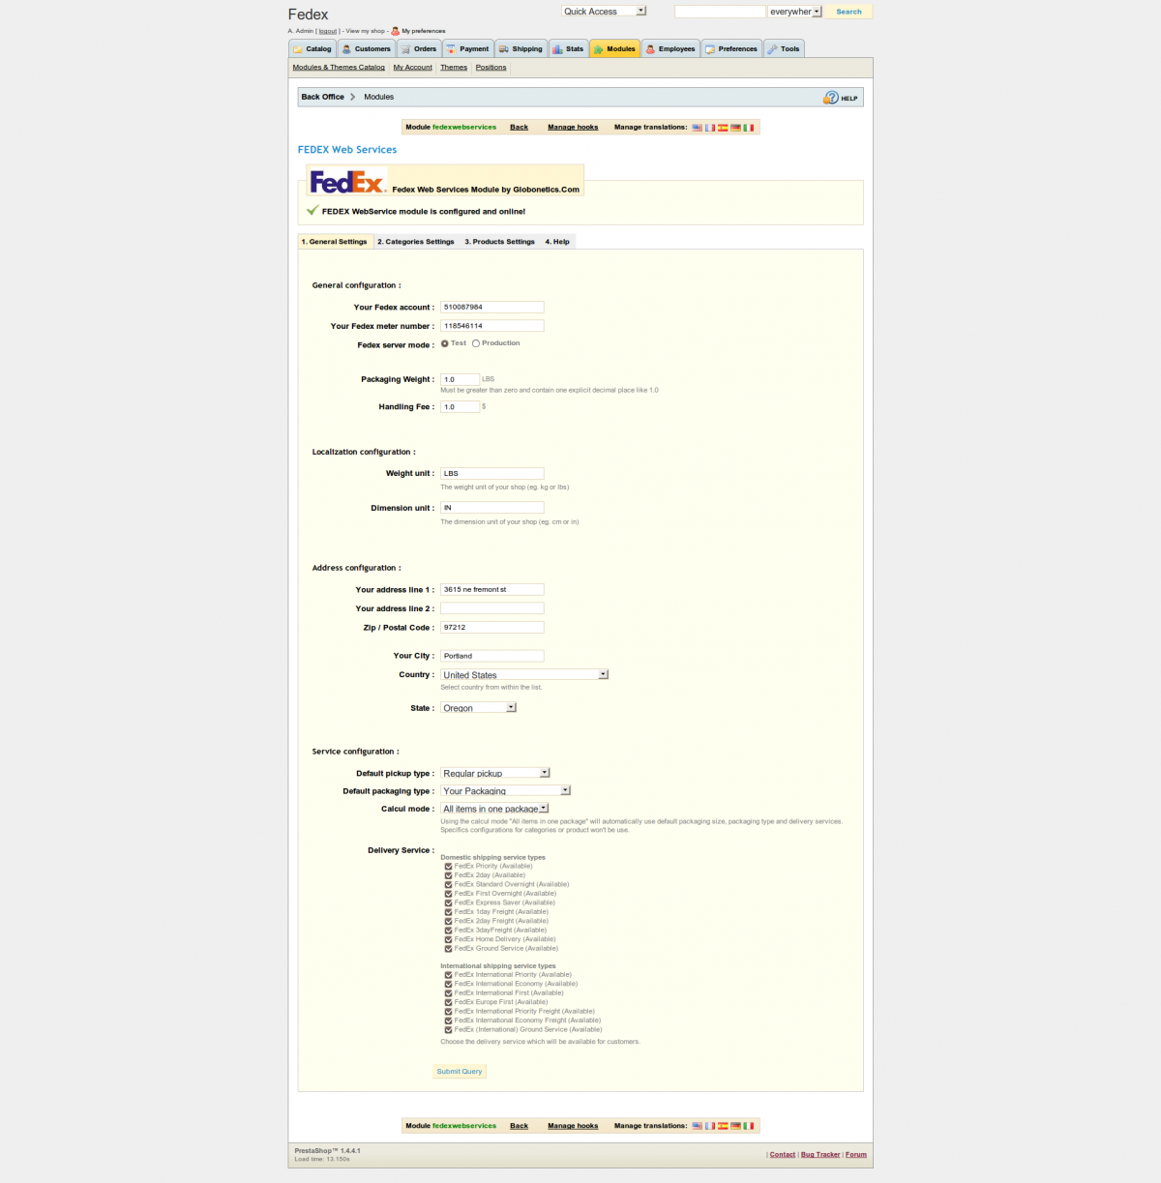Screen dimensions: 1161x1183
Task: Go to the Orders tab
Action: 419,49
